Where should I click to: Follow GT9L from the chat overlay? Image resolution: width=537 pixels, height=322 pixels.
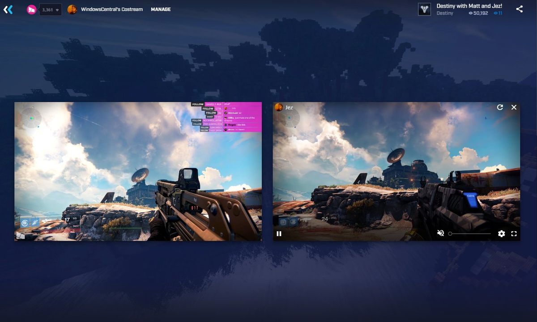[208, 109]
